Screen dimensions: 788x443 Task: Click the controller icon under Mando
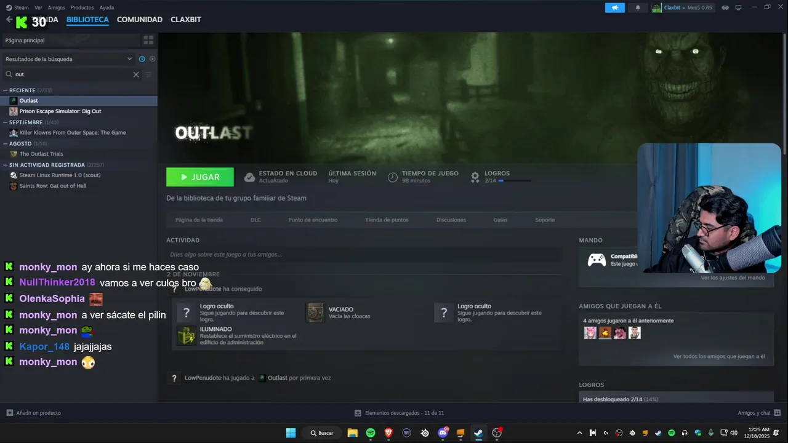pyautogui.click(x=597, y=260)
